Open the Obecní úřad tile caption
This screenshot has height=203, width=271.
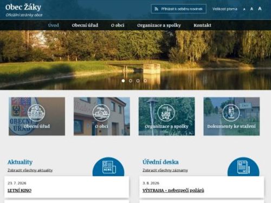37,126
